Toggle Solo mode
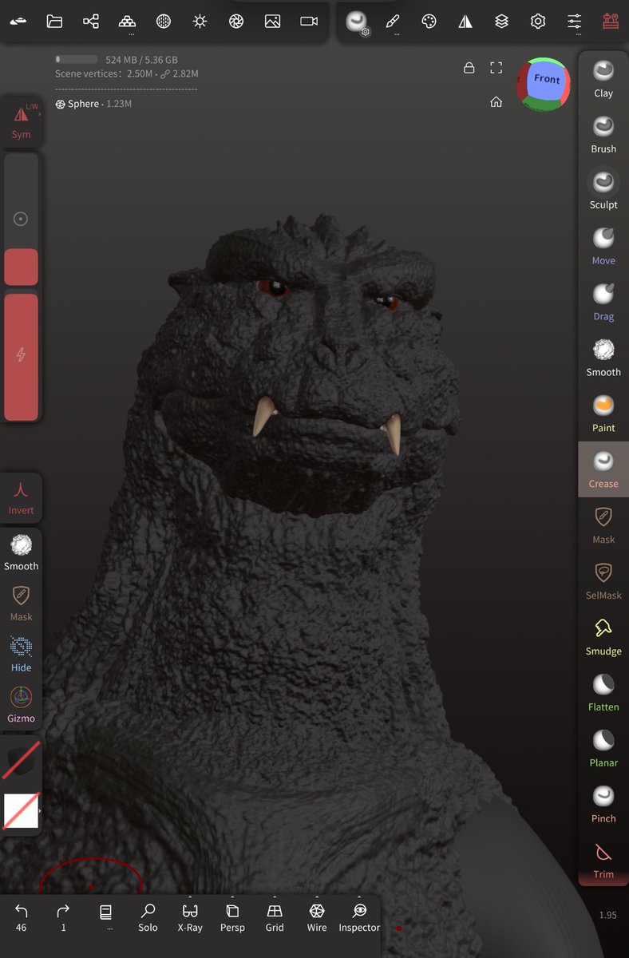The height and width of the screenshot is (958, 629). click(148, 917)
